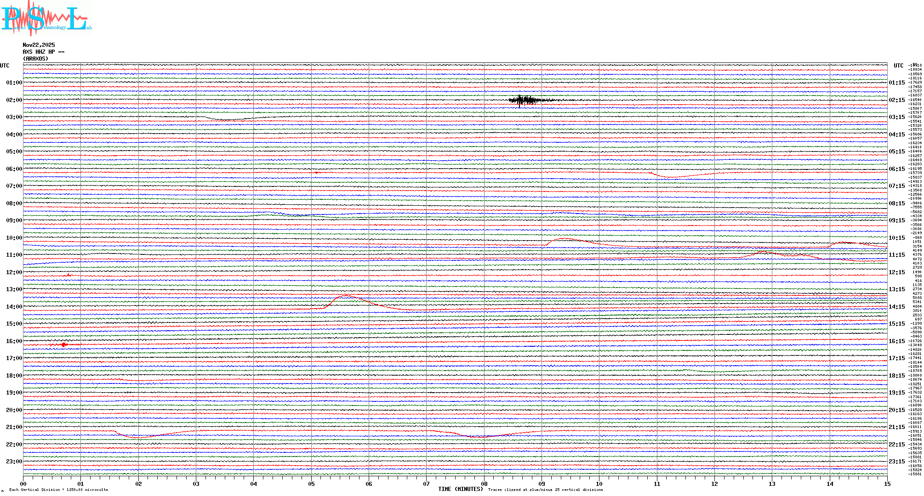Viewport: 924px width, 496px height.
Task: Click the 02:15 label on right axis
Action: click(x=896, y=100)
